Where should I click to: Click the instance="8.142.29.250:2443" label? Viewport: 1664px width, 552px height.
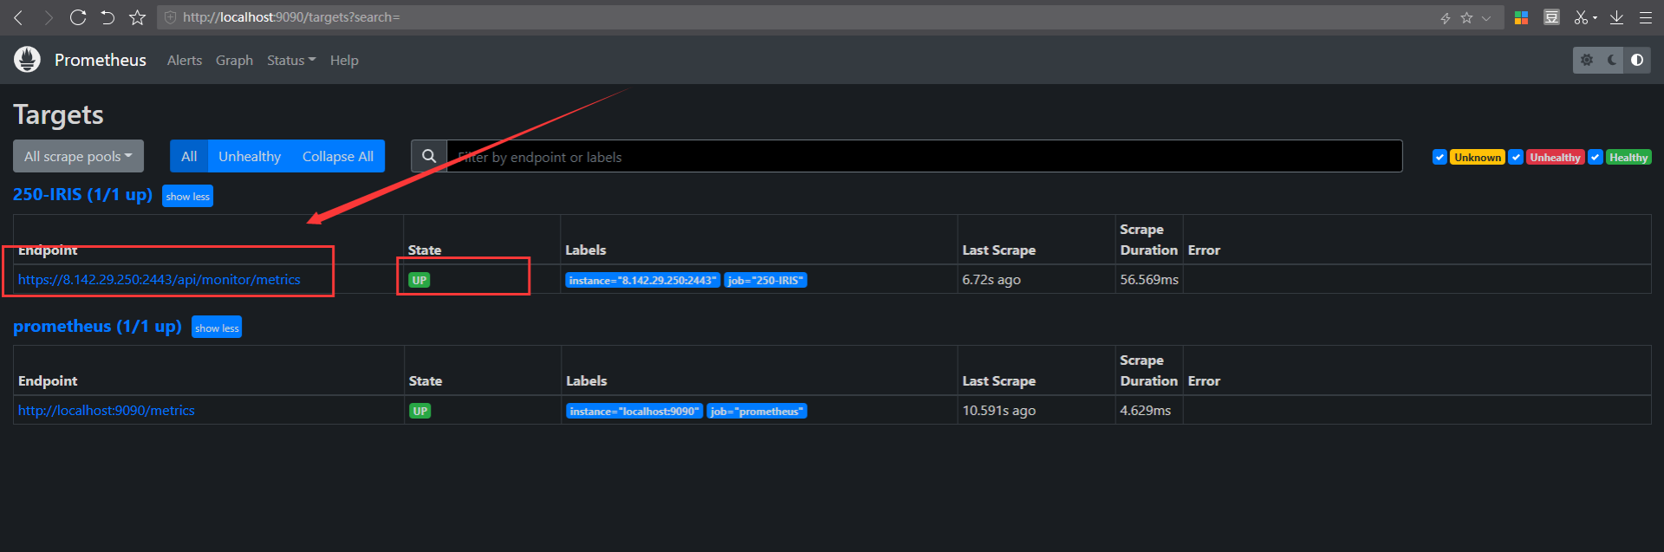642,280
